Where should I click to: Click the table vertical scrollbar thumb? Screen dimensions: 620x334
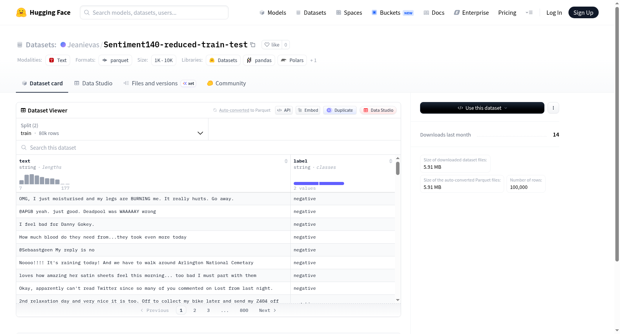click(398, 168)
